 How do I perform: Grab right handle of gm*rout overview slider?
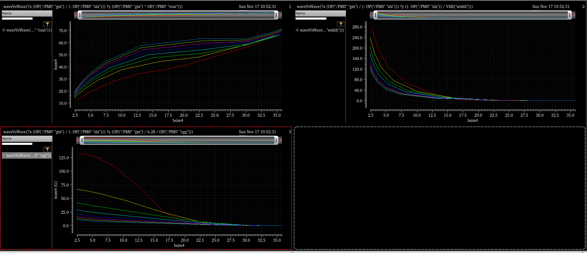(276, 15)
